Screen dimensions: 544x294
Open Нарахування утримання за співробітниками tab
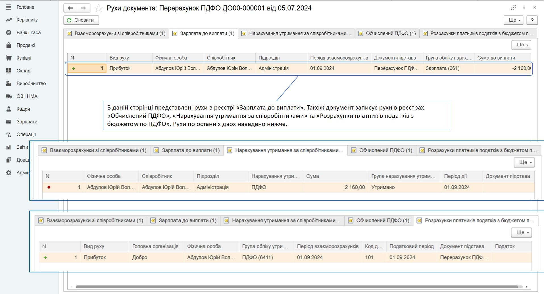(297, 33)
